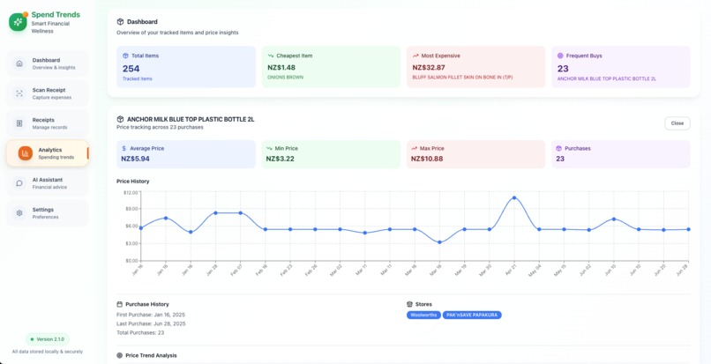711x364 pixels.
Task: Click the Apr 21 peak data point
Action: pyautogui.click(x=514, y=198)
